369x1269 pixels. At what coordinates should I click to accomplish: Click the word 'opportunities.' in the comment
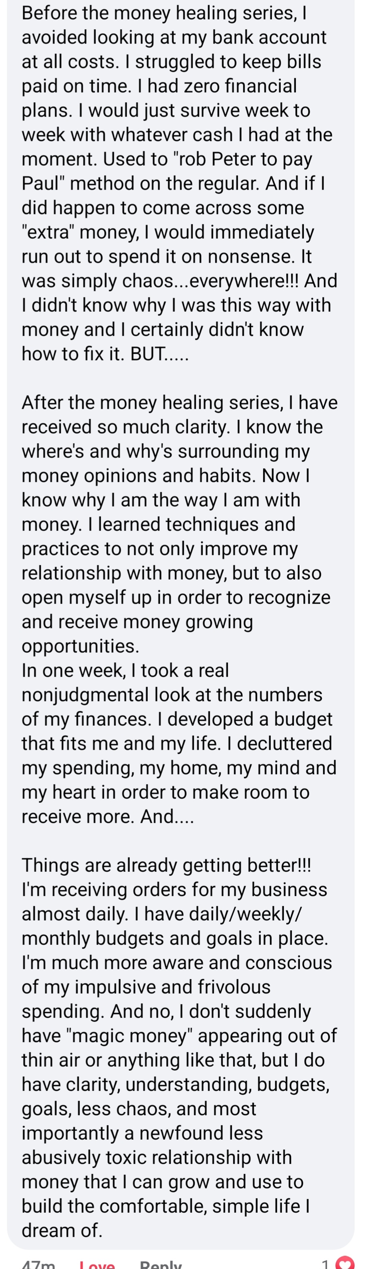(80, 645)
